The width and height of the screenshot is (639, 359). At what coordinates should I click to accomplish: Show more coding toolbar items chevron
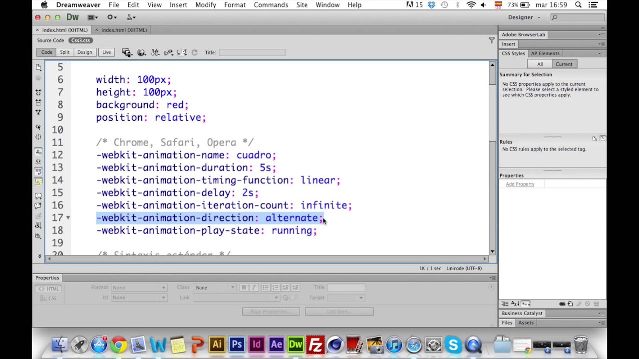point(39,256)
